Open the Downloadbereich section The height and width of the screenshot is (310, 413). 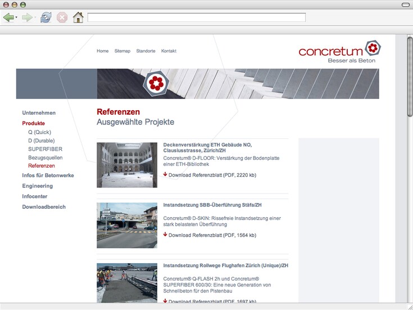(x=44, y=207)
